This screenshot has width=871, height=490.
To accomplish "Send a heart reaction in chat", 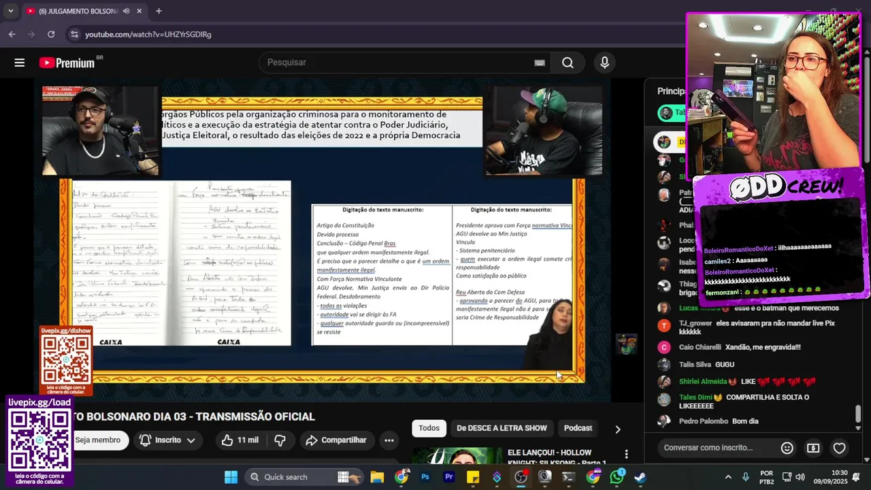I will (x=839, y=448).
